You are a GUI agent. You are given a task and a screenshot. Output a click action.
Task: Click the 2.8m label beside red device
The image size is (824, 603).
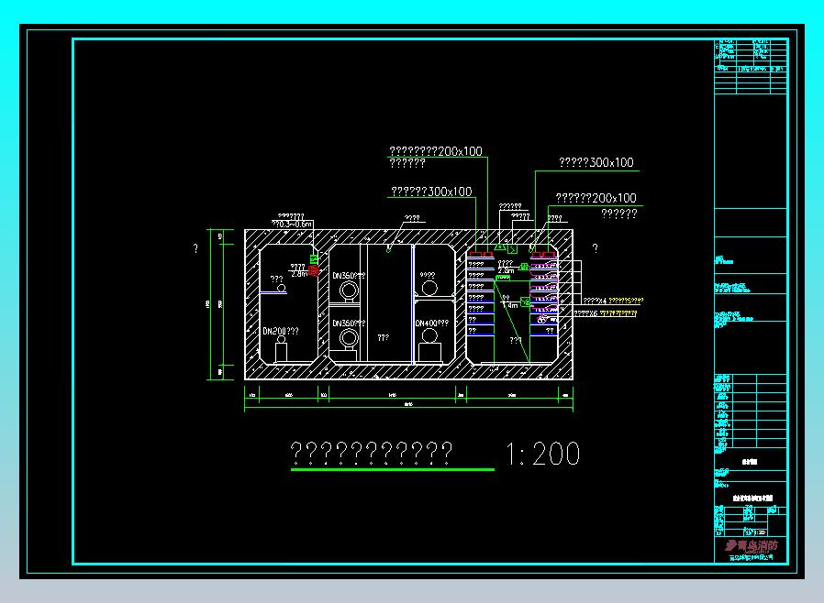(x=299, y=274)
